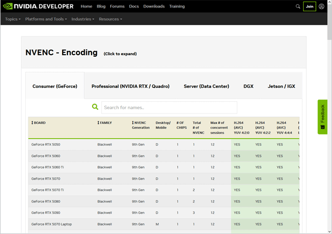
Task: Select the GeForce RTX 5070 Ti row name
Action: pos(48,190)
